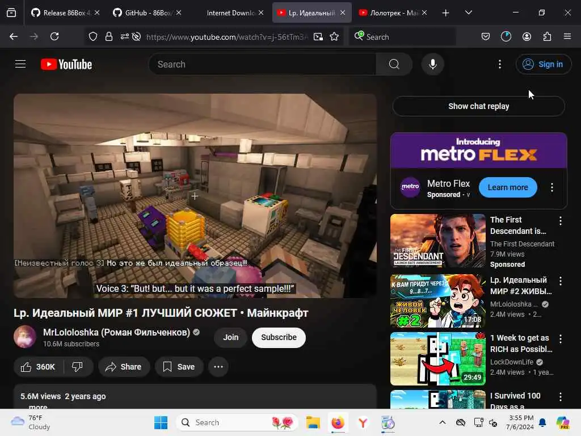Show hidden system tray icons chevron
Viewport: 581px width, 436px height.
click(x=443, y=422)
